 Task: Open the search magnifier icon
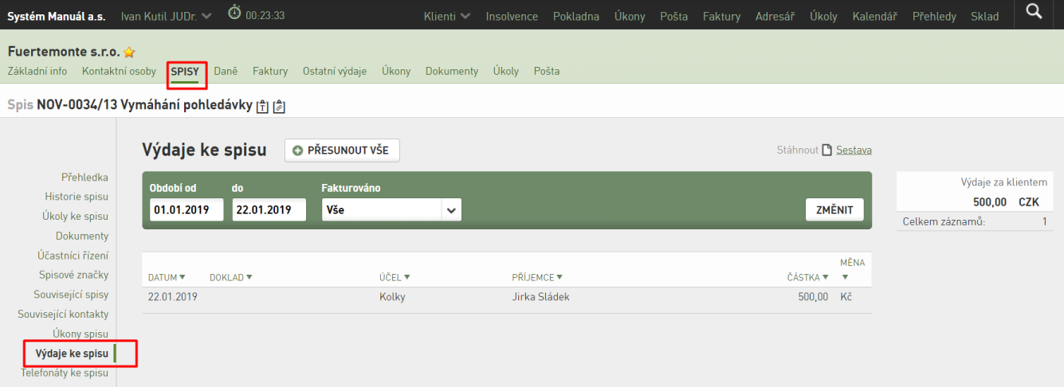tap(1034, 11)
